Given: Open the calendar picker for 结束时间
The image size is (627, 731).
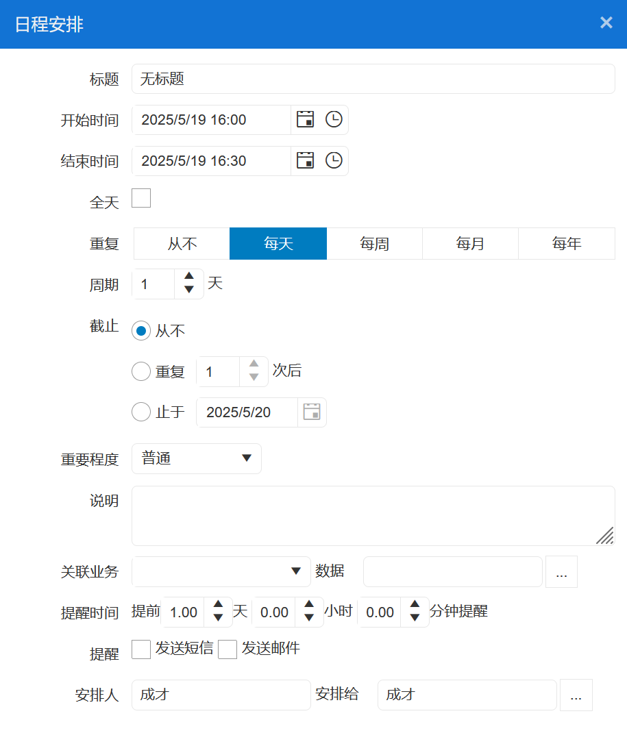Looking at the screenshot, I should pos(304,160).
